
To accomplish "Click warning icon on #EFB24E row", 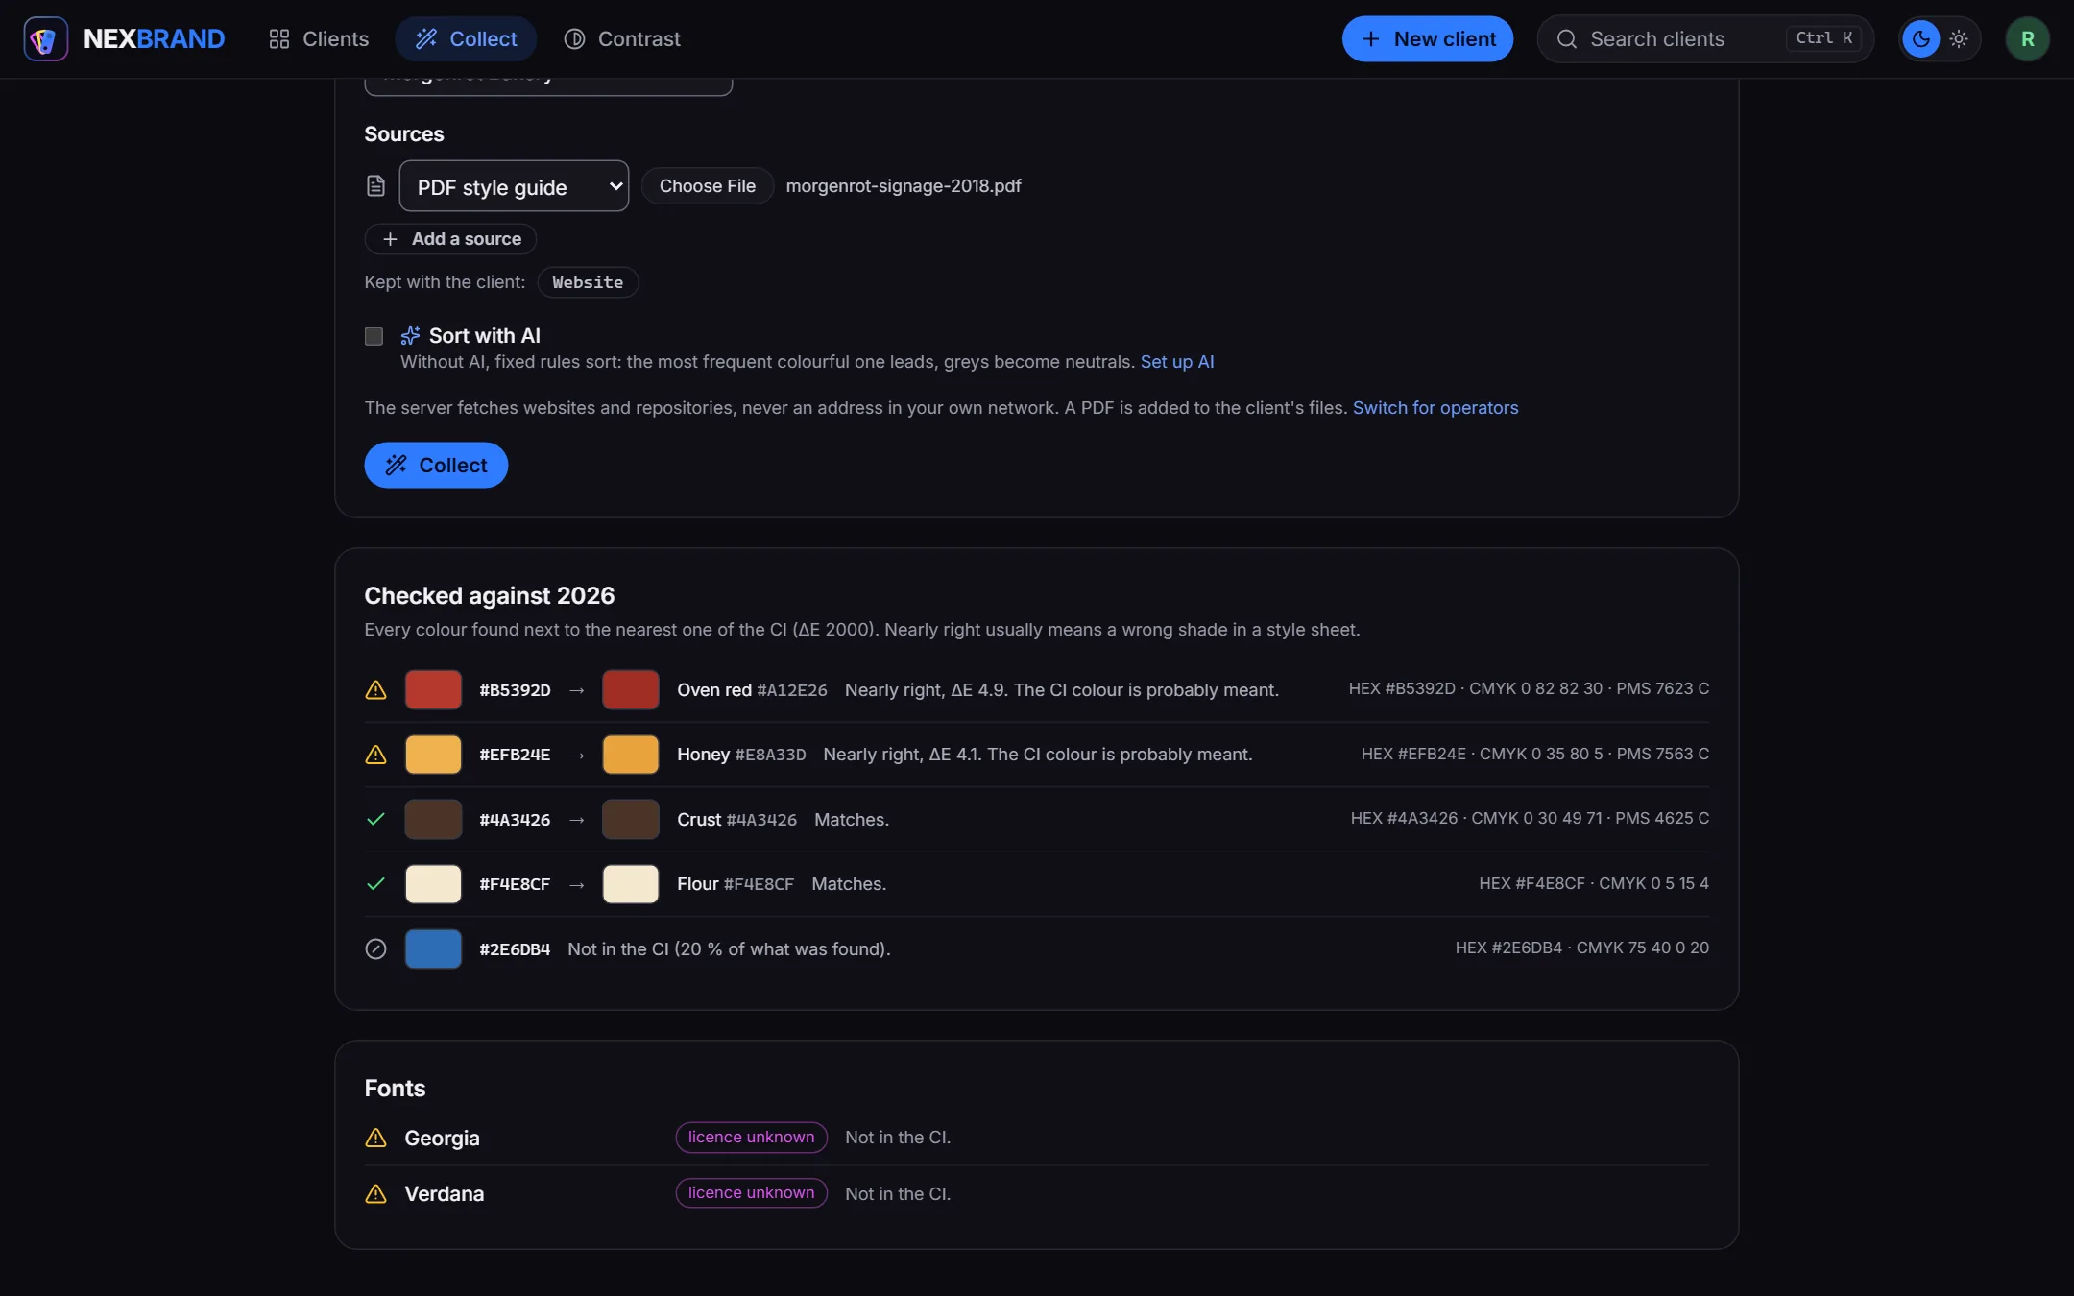I will 375,755.
